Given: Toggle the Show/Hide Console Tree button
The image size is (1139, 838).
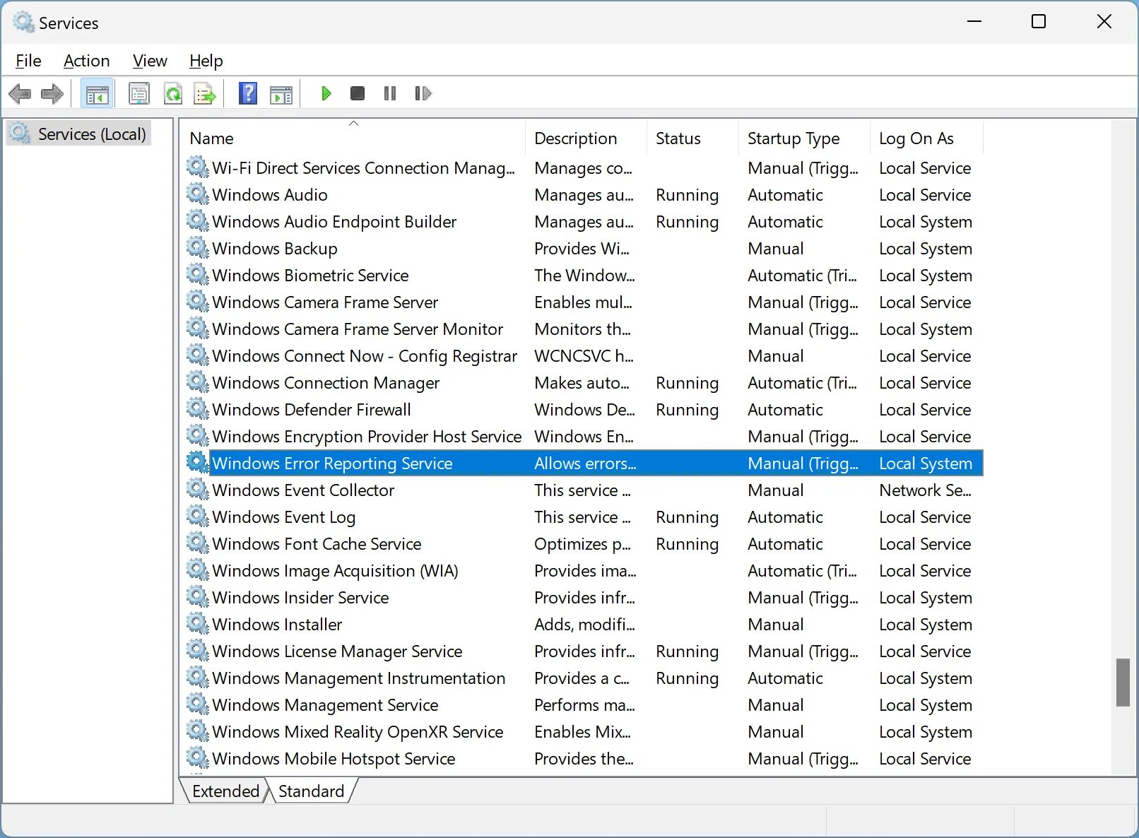Looking at the screenshot, I should pos(98,93).
